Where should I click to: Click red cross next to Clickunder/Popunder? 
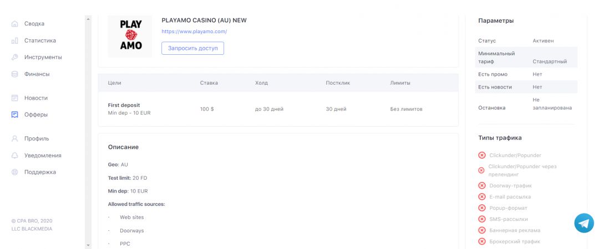pyautogui.click(x=482, y=155)
